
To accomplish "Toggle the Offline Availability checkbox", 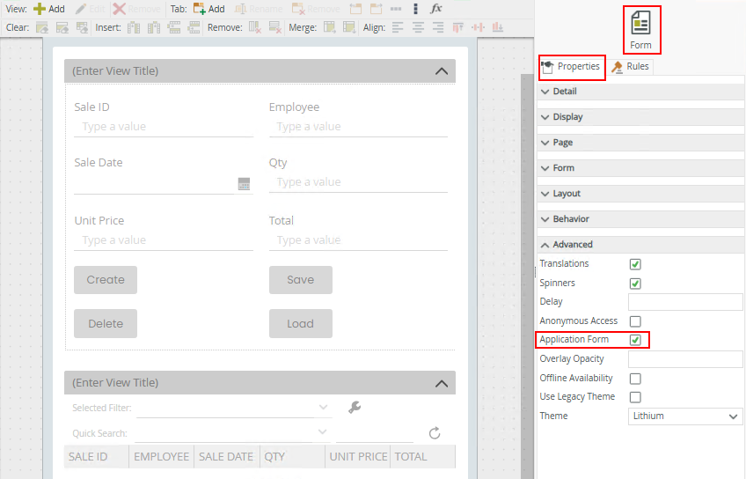I will click(635, 379).
